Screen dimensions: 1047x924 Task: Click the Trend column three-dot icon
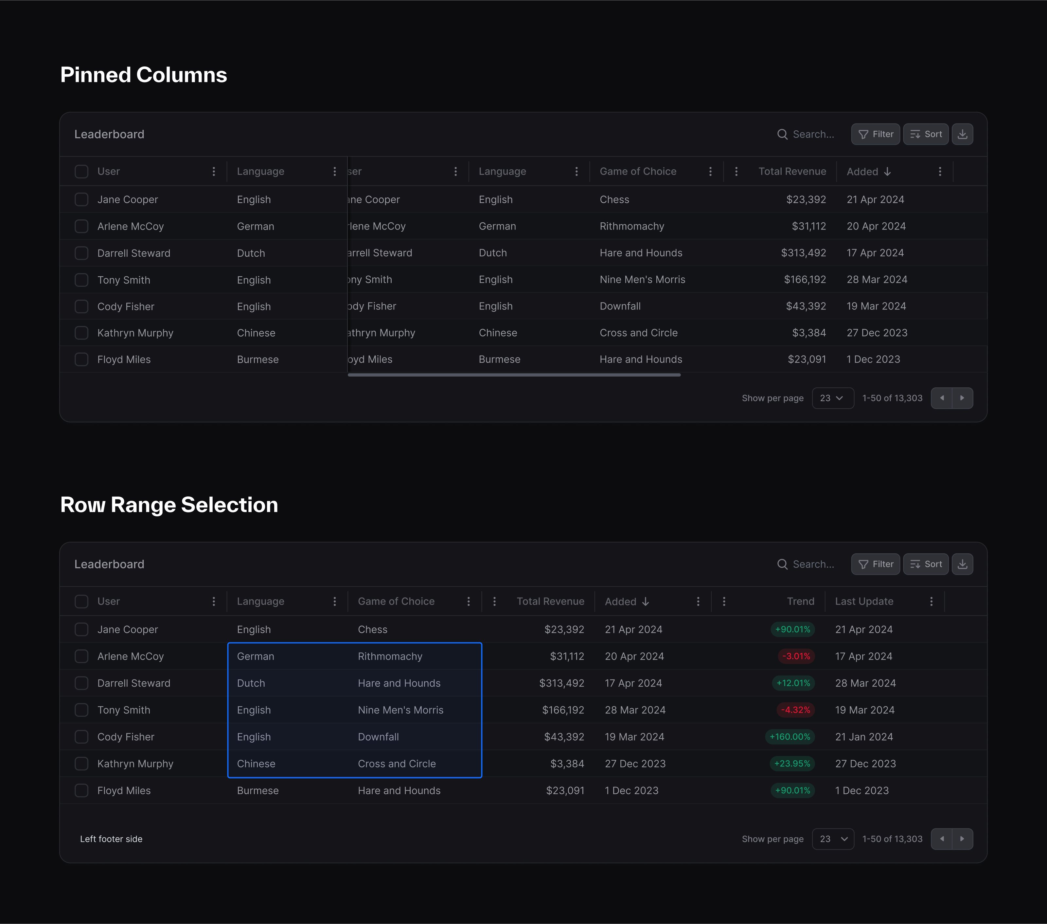724,602
